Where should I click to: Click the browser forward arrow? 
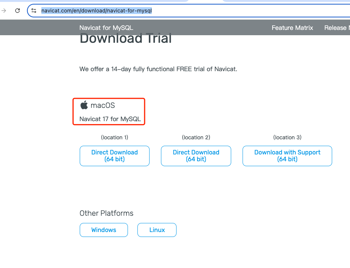pos(4,11)
